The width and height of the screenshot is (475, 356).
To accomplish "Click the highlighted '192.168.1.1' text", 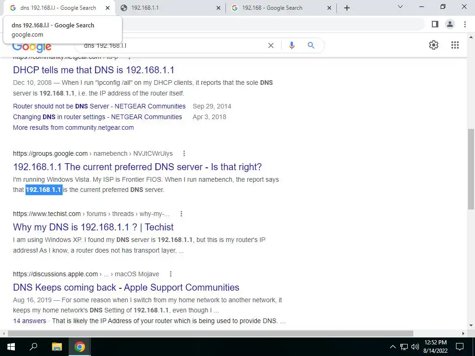I will 44,190.
